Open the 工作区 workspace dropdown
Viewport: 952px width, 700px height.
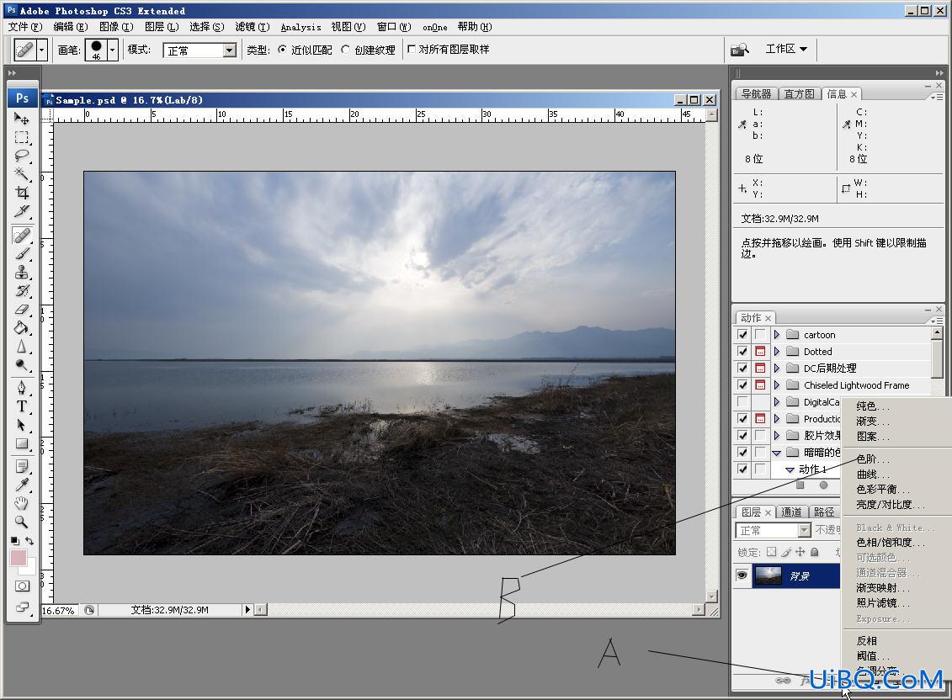(x=785, y=49)
